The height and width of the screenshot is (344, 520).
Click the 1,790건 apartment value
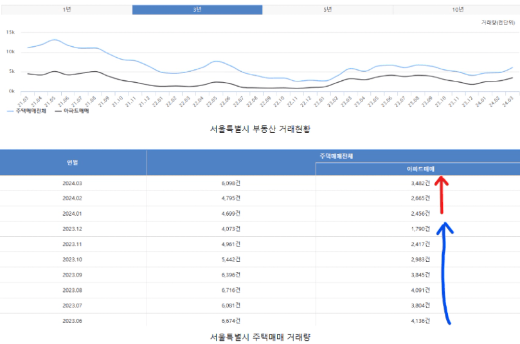click(420, 228)
